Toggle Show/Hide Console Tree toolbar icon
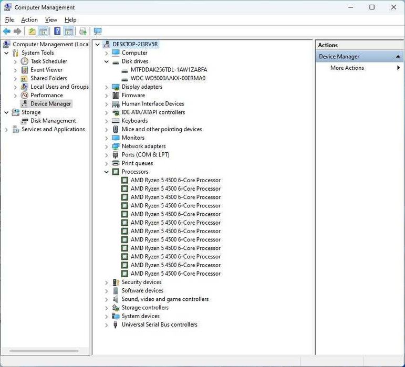405x367 pixels. 43,32
